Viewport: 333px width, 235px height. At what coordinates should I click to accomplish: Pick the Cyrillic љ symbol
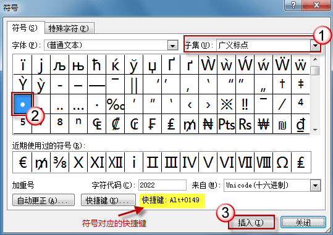pyautogui.click(x=60, y=65)
